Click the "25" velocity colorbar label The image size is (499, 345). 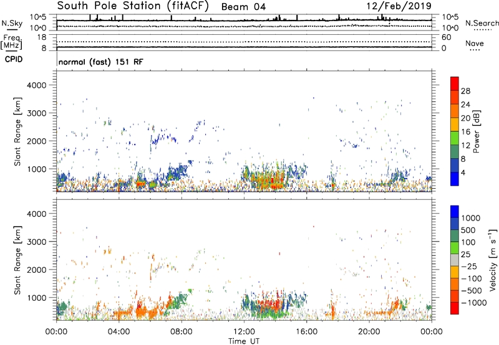coord(465,255)
